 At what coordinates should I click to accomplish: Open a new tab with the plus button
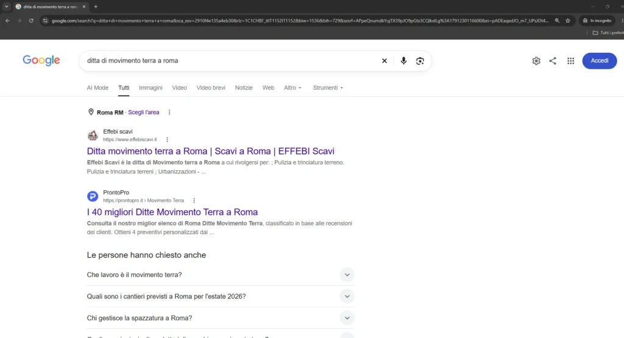(96, 7)
